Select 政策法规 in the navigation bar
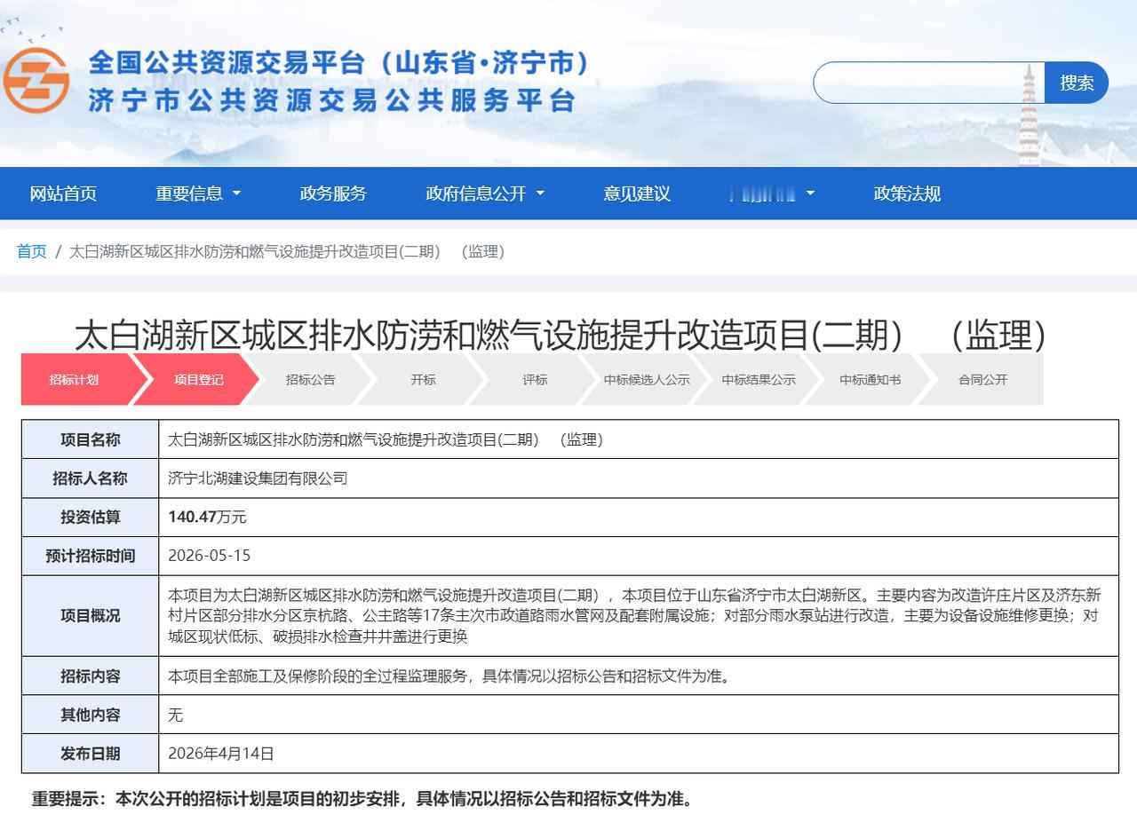 [907, 194]
